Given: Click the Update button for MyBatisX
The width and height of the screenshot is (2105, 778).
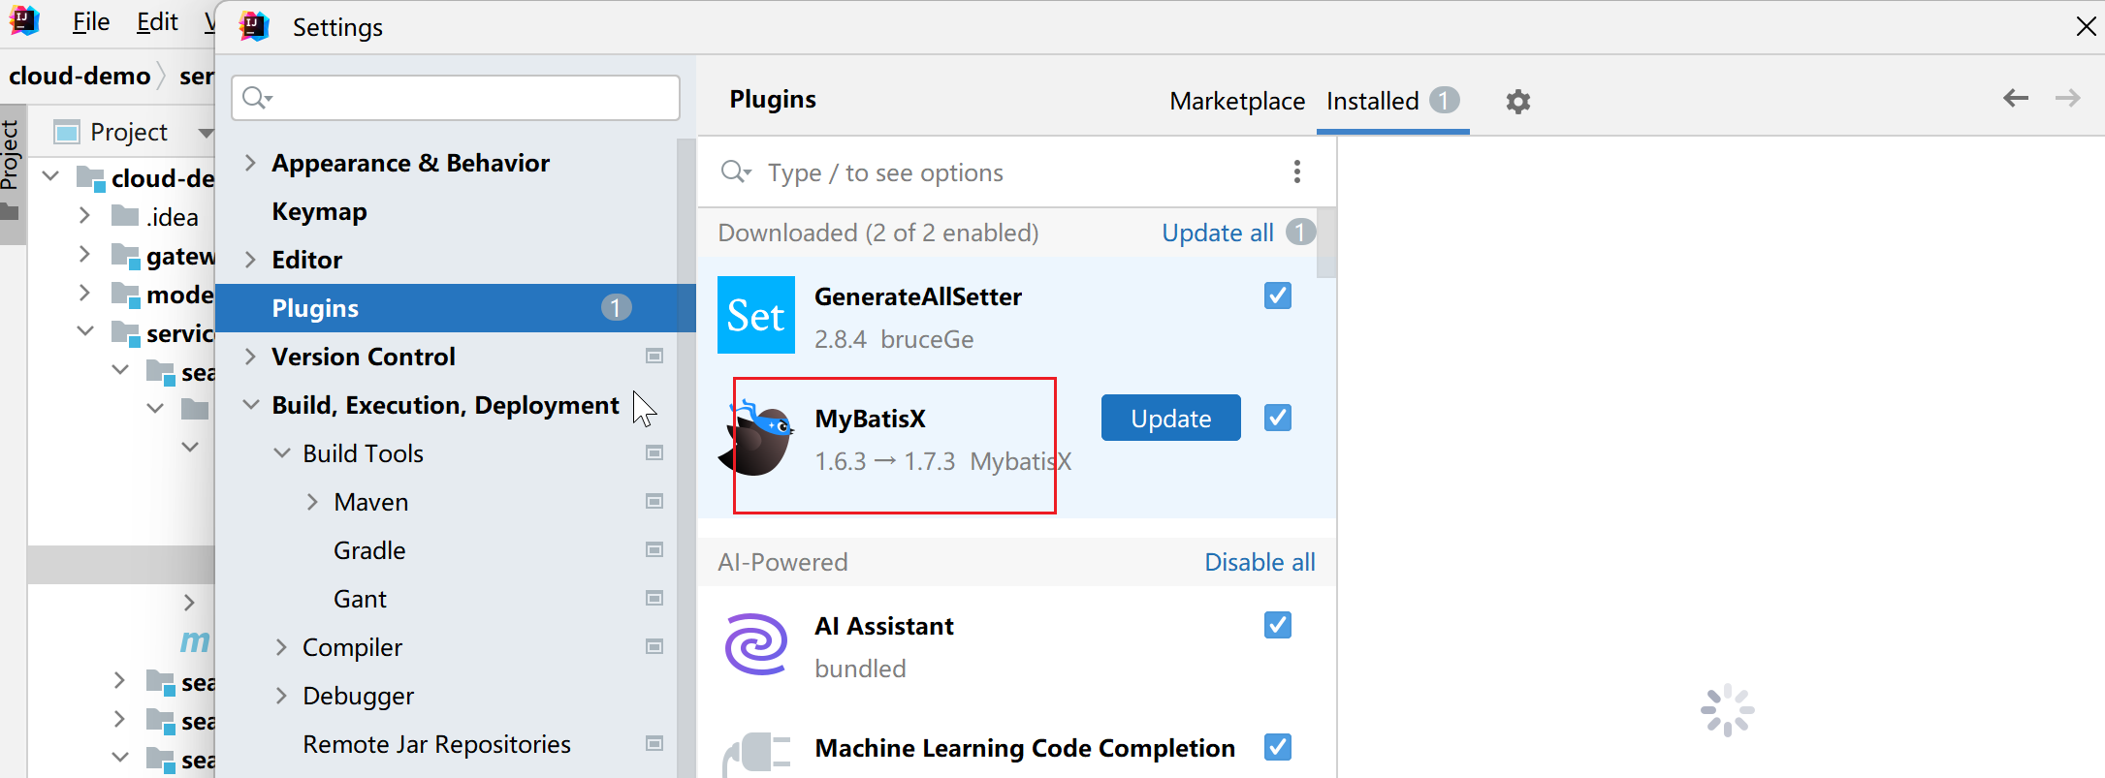Looking at the screenshot, I should (1171, 418).
